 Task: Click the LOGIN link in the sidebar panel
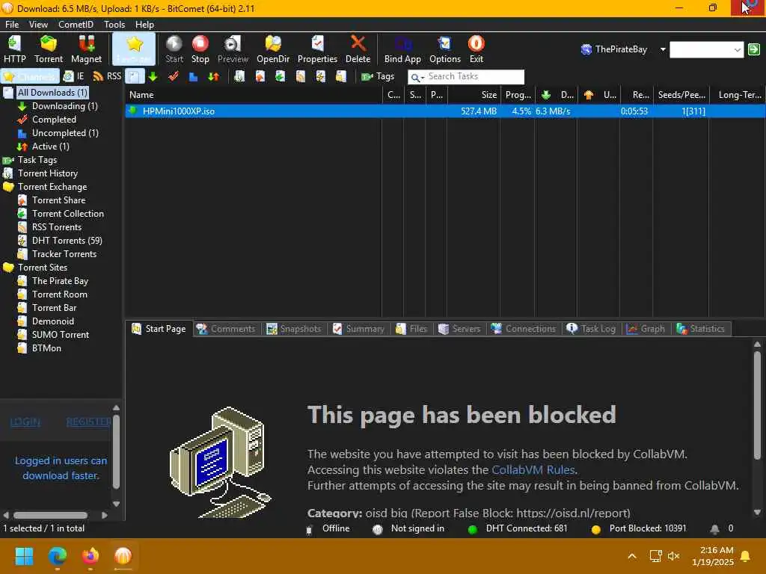[x=25, y=422]
